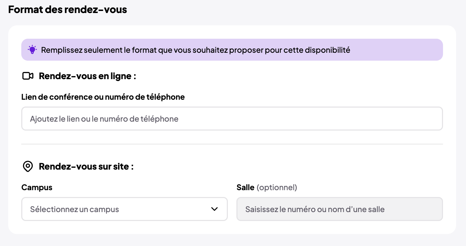
Task: Click the Rendez-vous en ligne heading
Action: [87, 76]
